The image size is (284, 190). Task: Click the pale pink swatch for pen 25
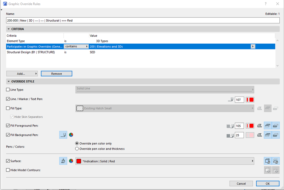(x=250, y=135)
